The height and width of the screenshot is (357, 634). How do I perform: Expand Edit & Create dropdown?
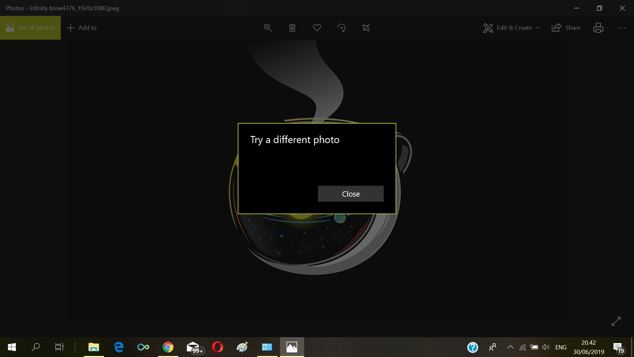(x=512, y=28)
